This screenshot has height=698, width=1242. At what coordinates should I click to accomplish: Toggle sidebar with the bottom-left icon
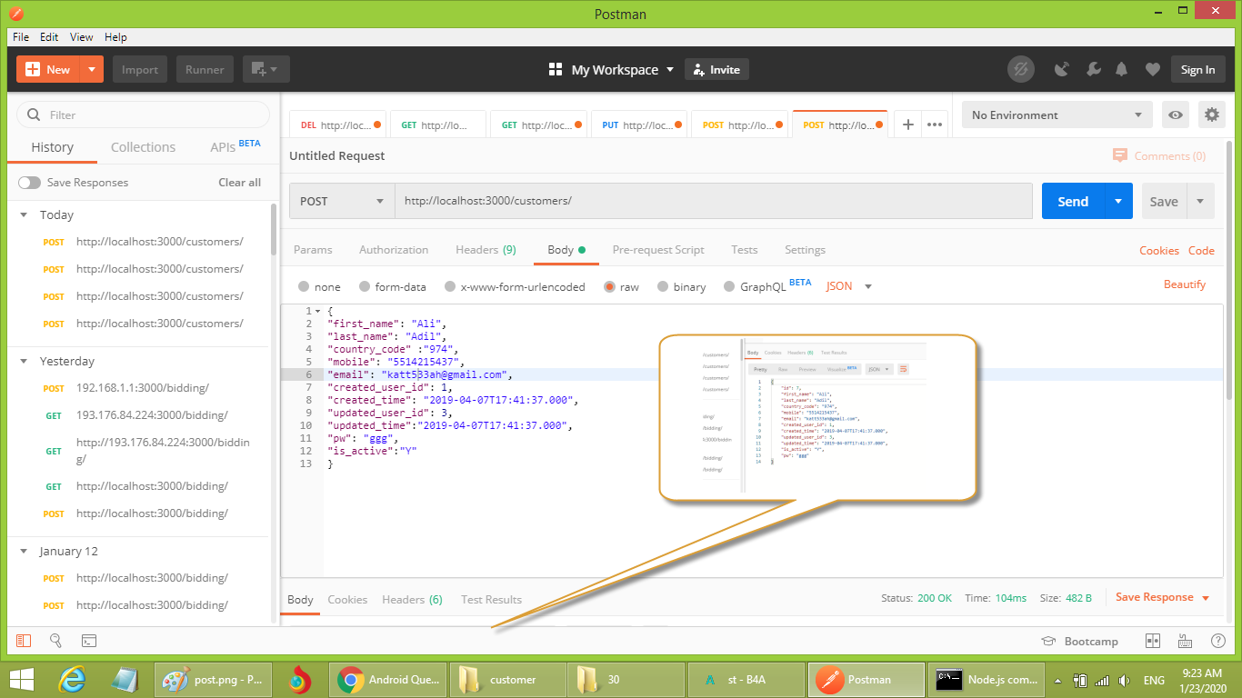[x=24, y=641]
